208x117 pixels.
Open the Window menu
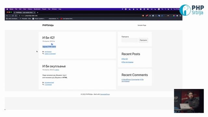coord(54,9)
